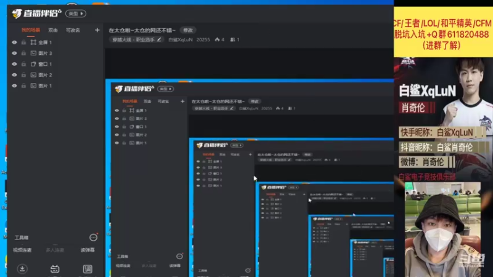Viewport: 493px width, 277px height.
Task: Switch to the second scene tab 双击
Action: pos(53,30)
